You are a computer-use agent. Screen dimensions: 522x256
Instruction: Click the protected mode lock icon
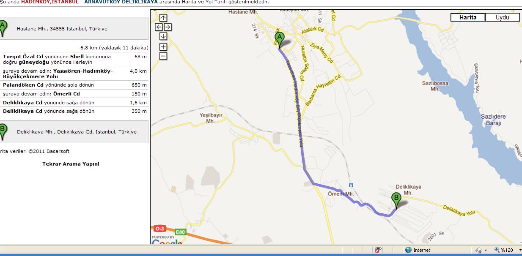[x=478, y=250]
